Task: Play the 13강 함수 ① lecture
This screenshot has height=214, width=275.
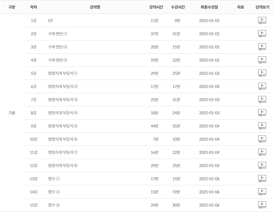Action: [x=262, y=179]
